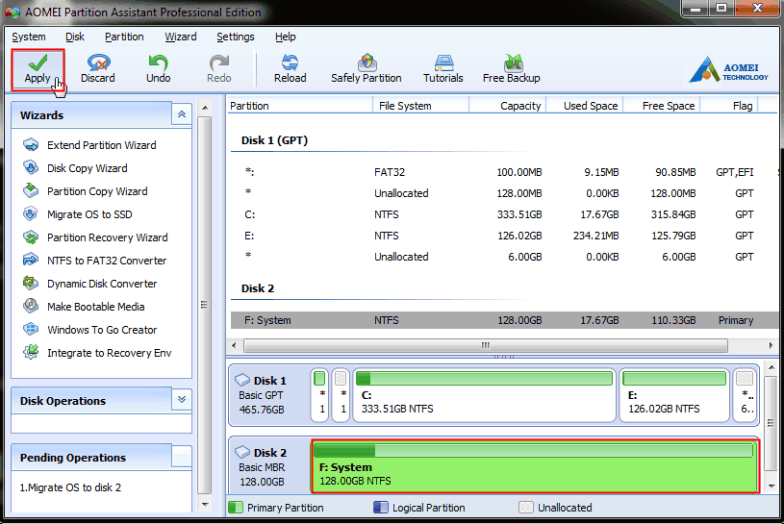This screenshot has height=524, width=784.
Task: Click the Disk 2 group header in list
Action: point(258,288)
